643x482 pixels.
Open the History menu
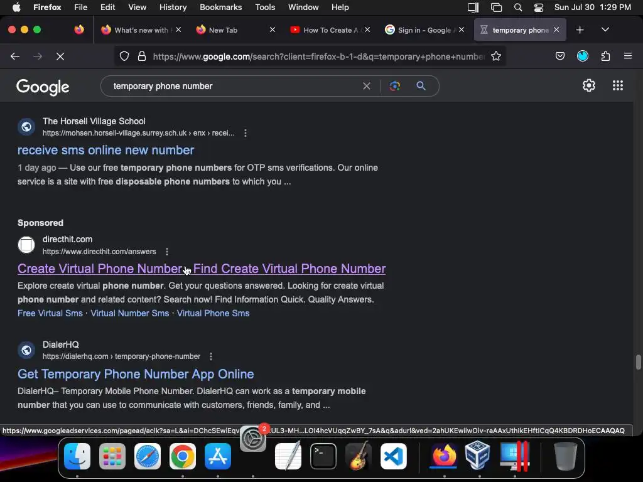173,8
